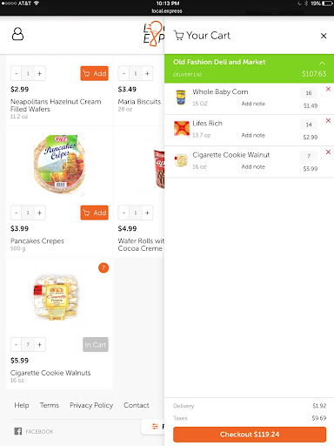Close the Your Cart panel
Image resolution: width=334 pixels, height=446 pixels.
[x=324, y=36]
